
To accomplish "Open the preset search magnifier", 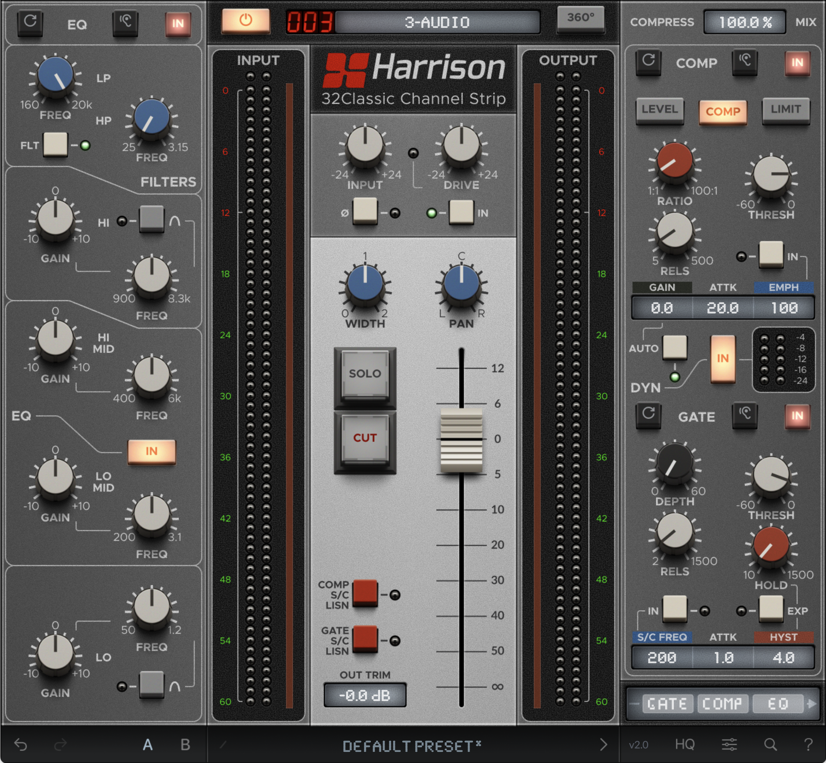I will click(770, 744).
